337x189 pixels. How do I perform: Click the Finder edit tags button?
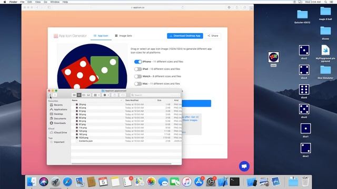(123, 95)
